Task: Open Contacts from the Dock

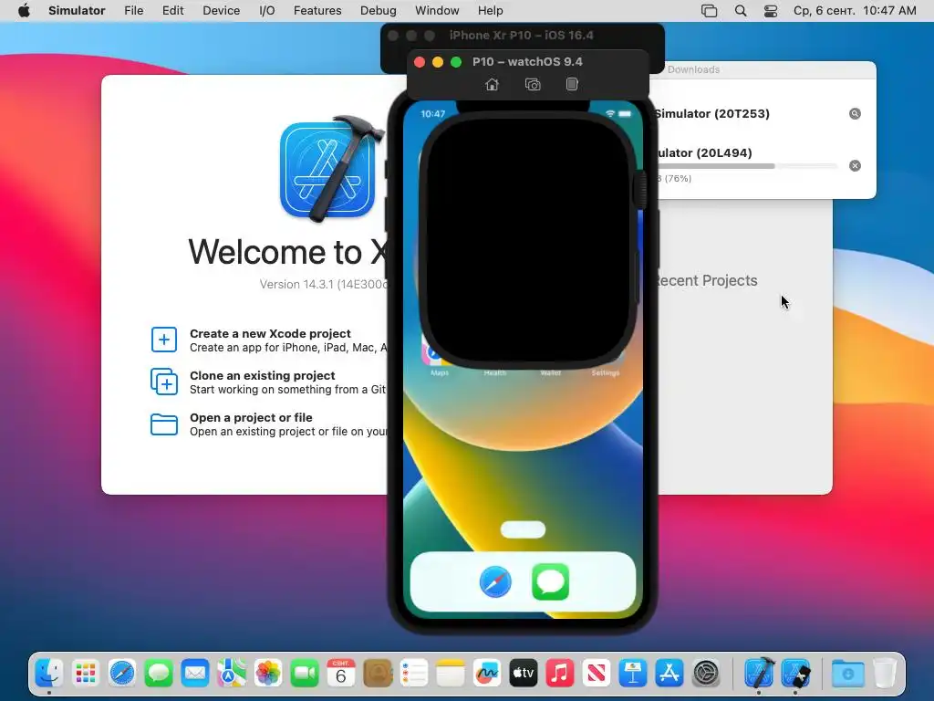Action: point(378,674)
